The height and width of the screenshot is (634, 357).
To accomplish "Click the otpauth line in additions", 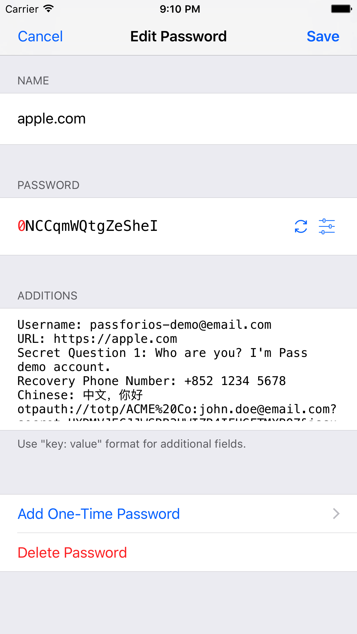I will 177,409.
